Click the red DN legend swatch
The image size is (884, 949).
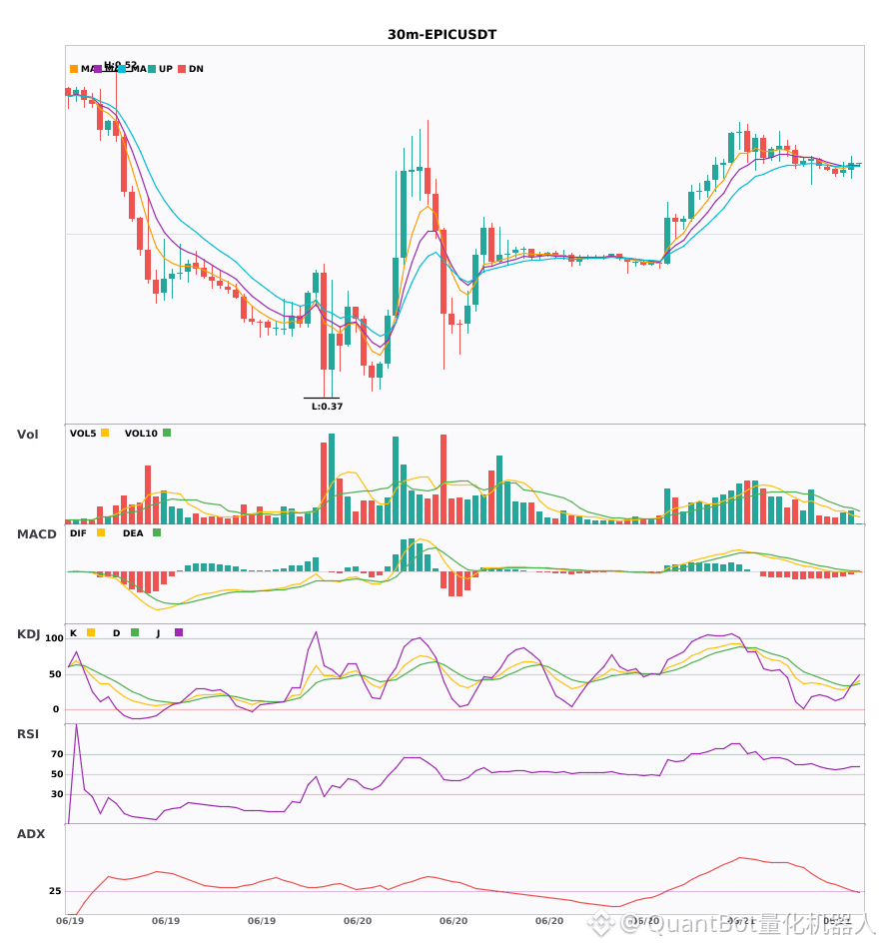[x=182, y=69]
